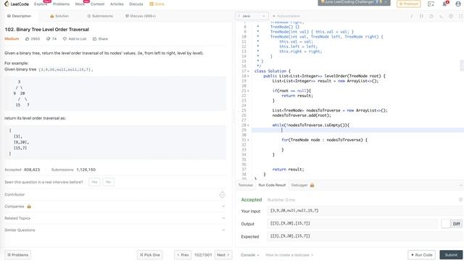Answer Yes to seen in interview
The height and width of the screenshot is (261, 464).
point(94,182)
